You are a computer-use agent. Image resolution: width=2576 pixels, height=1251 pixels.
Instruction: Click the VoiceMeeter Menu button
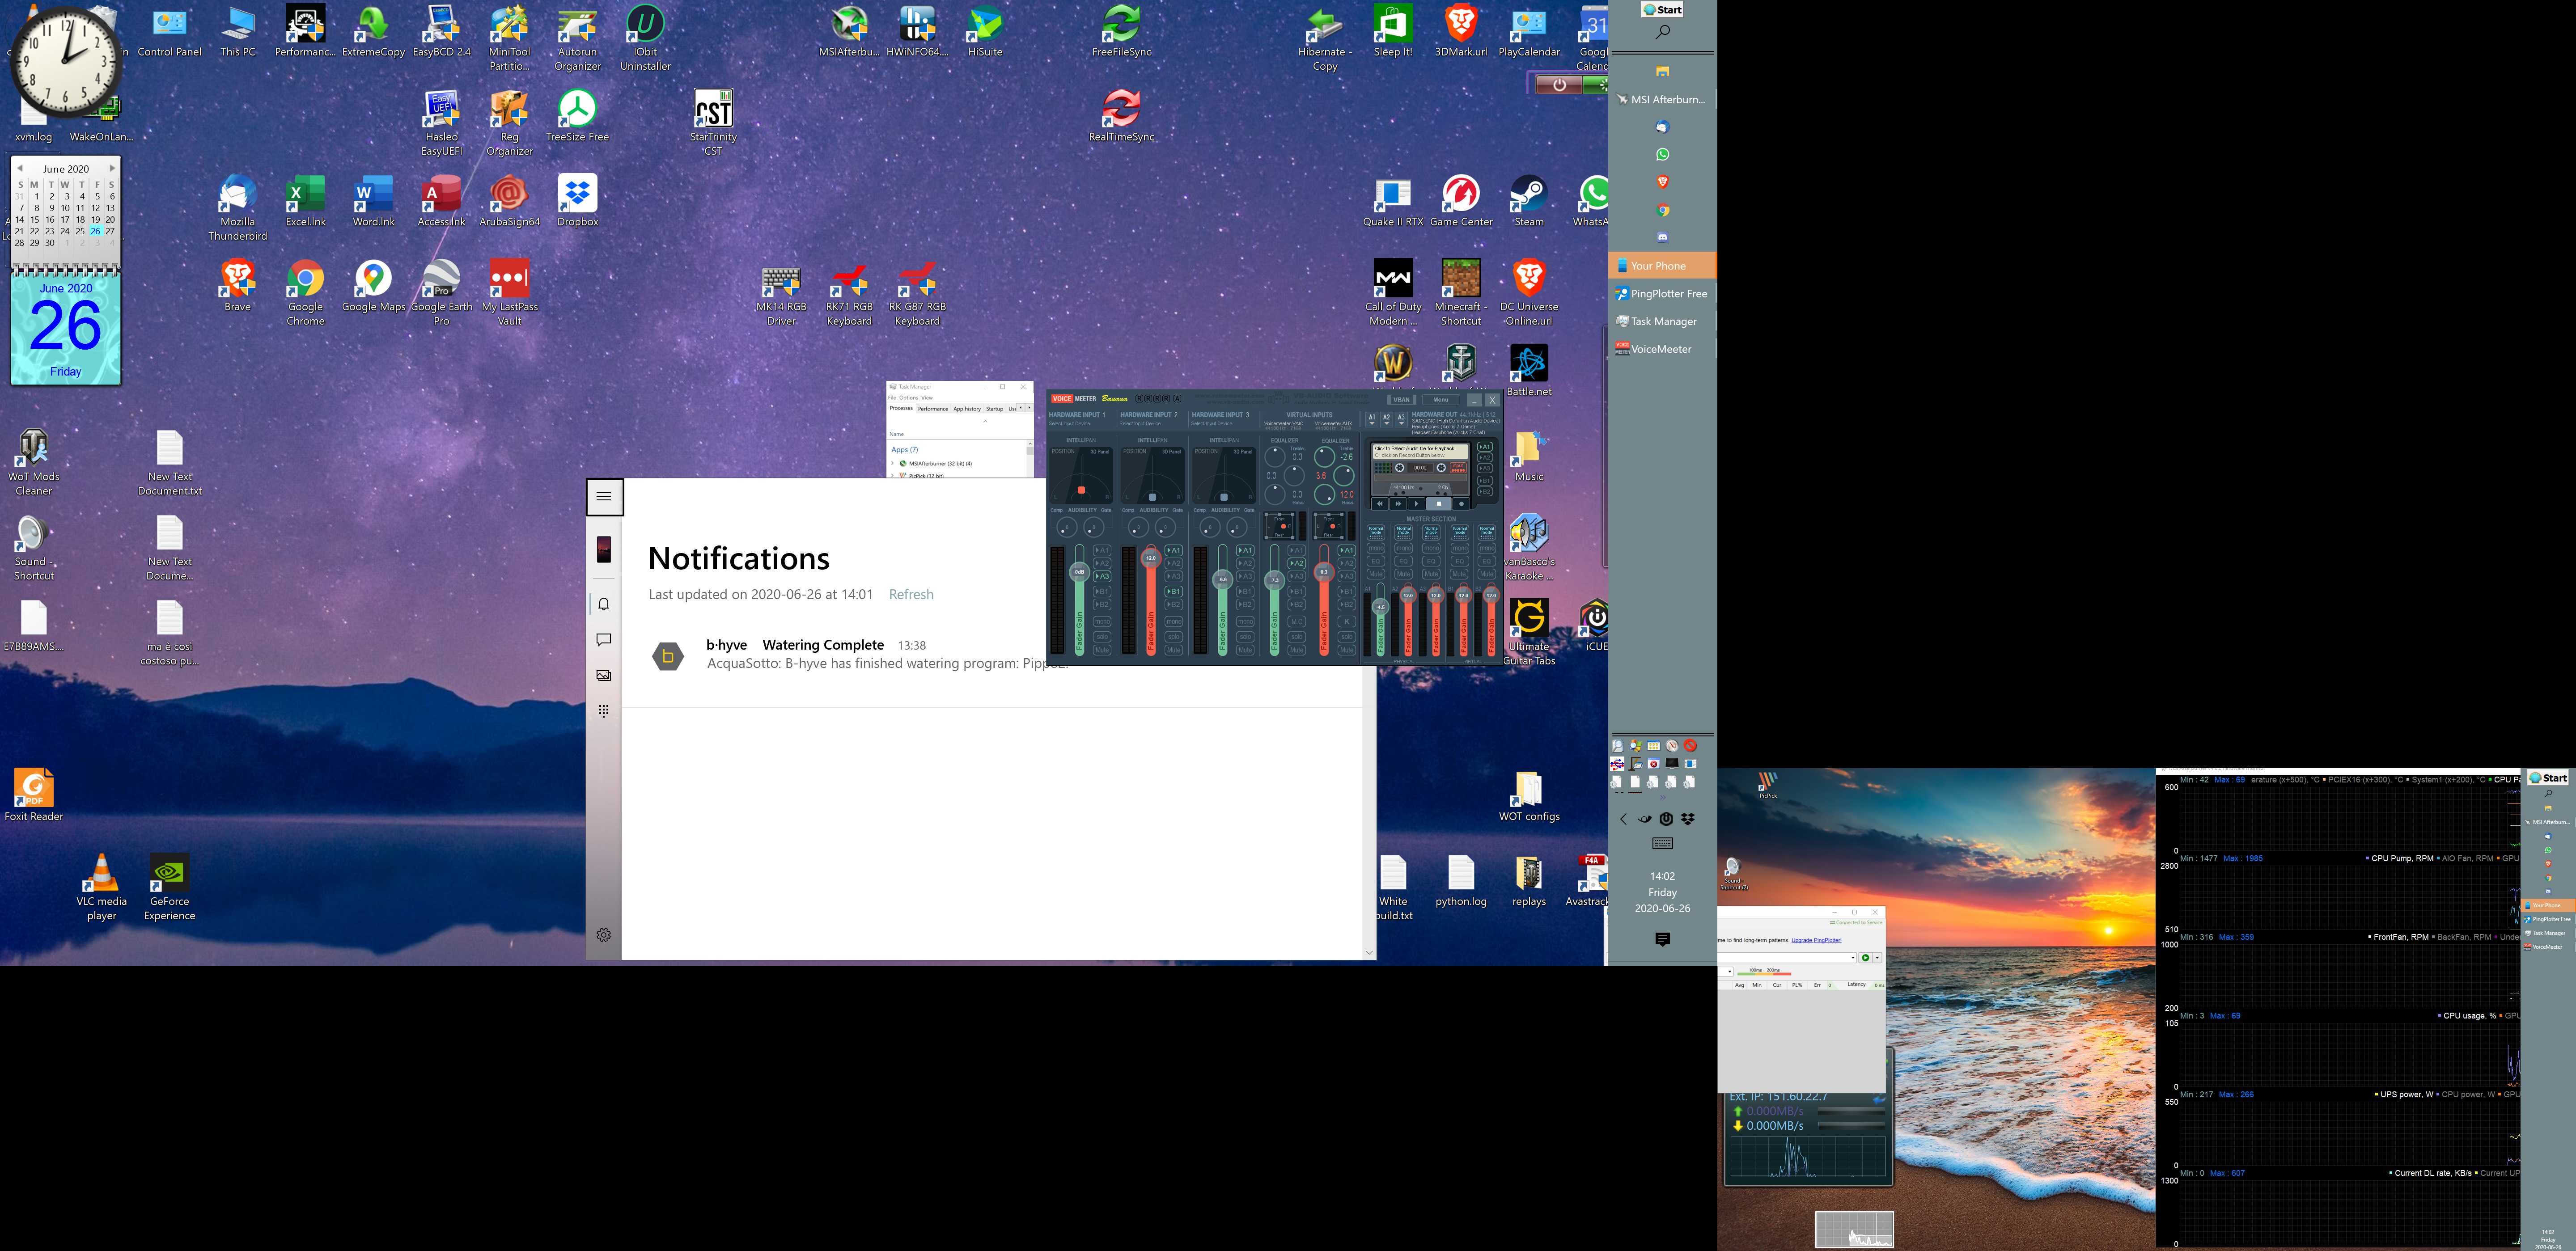click(x=1441, y=400)
